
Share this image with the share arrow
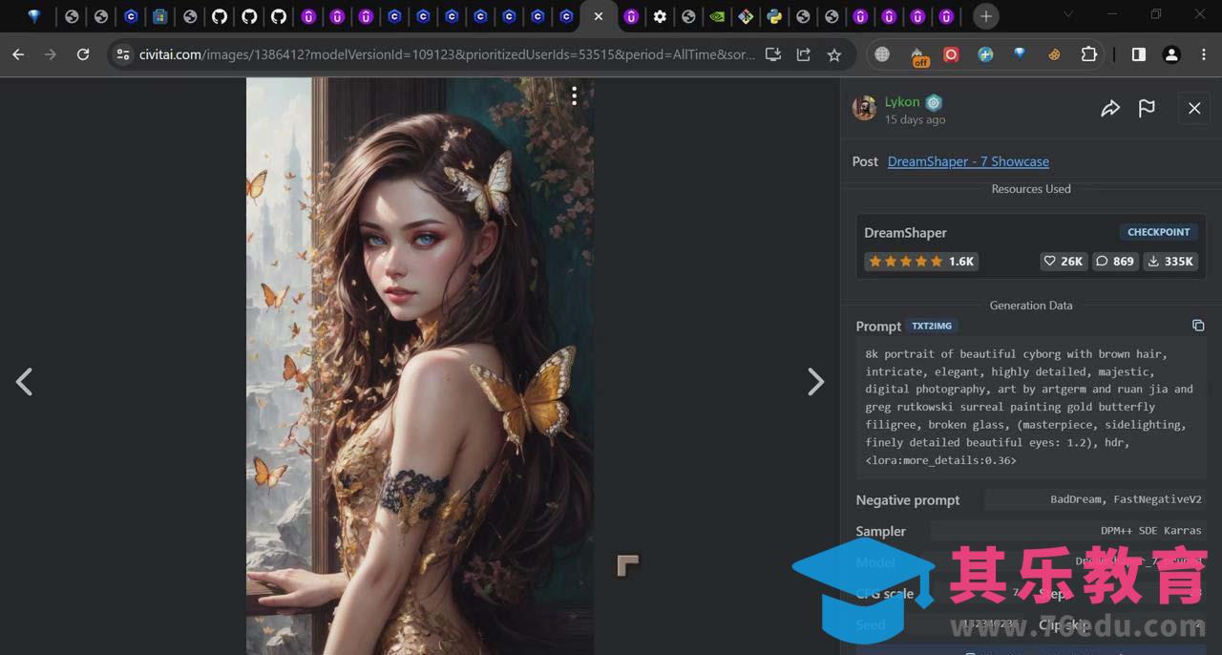(x=1109, y=109)
